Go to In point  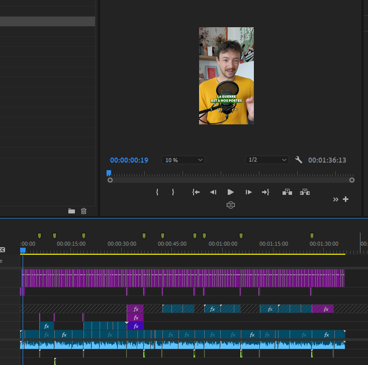point(196,192)
